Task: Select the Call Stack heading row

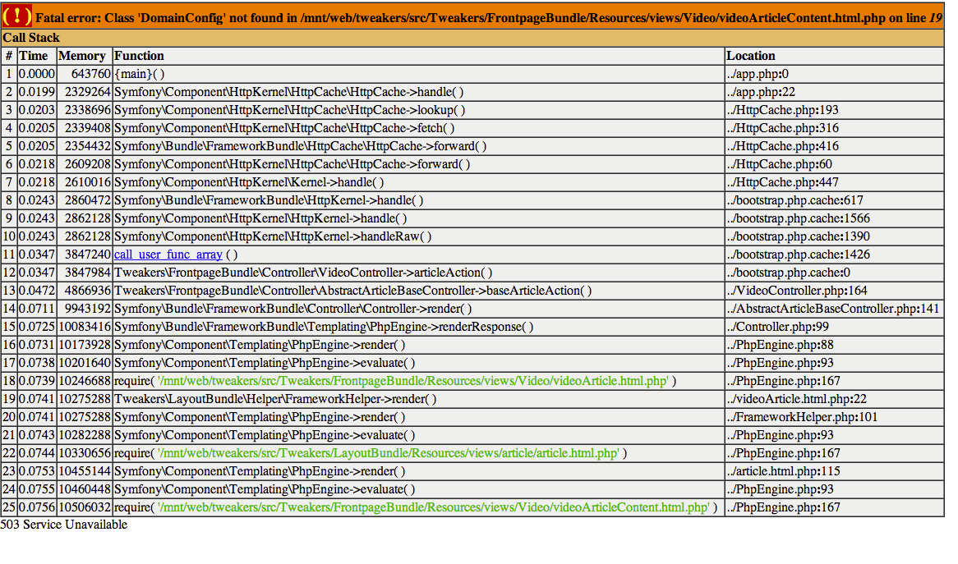Action: pos(472,38)
